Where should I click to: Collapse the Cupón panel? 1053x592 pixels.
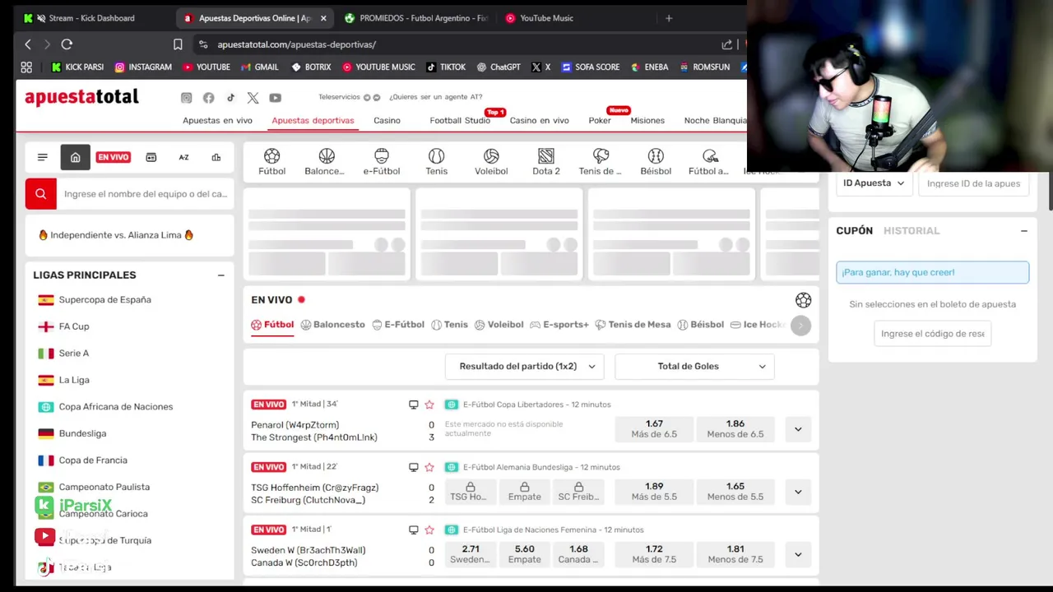pyautogui.click(x=1024, y=231)
